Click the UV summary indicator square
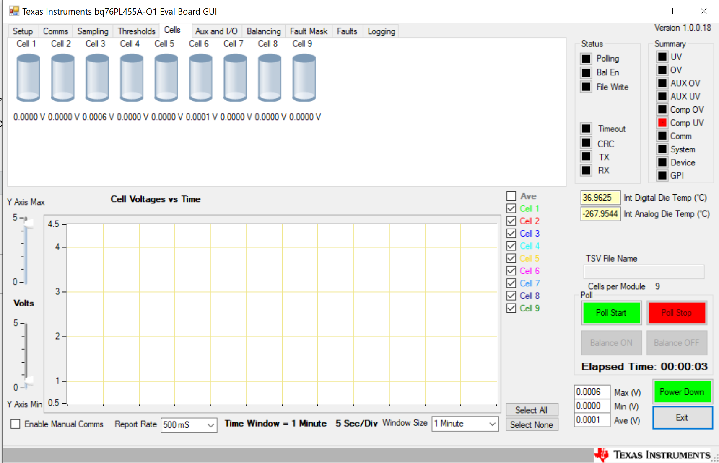This screenshot has width=719, height=463. click(662, 57)
